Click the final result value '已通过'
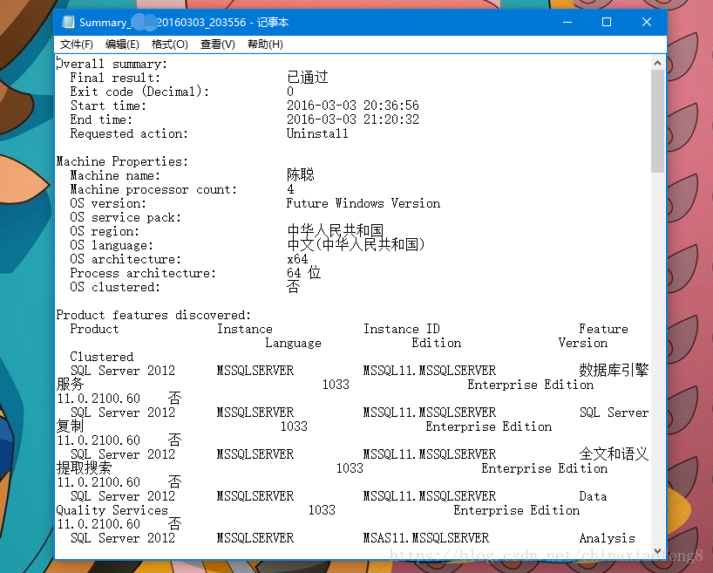The width and height of the screenshot is (713, 573). pyautogui.click(x=308, y=77)
